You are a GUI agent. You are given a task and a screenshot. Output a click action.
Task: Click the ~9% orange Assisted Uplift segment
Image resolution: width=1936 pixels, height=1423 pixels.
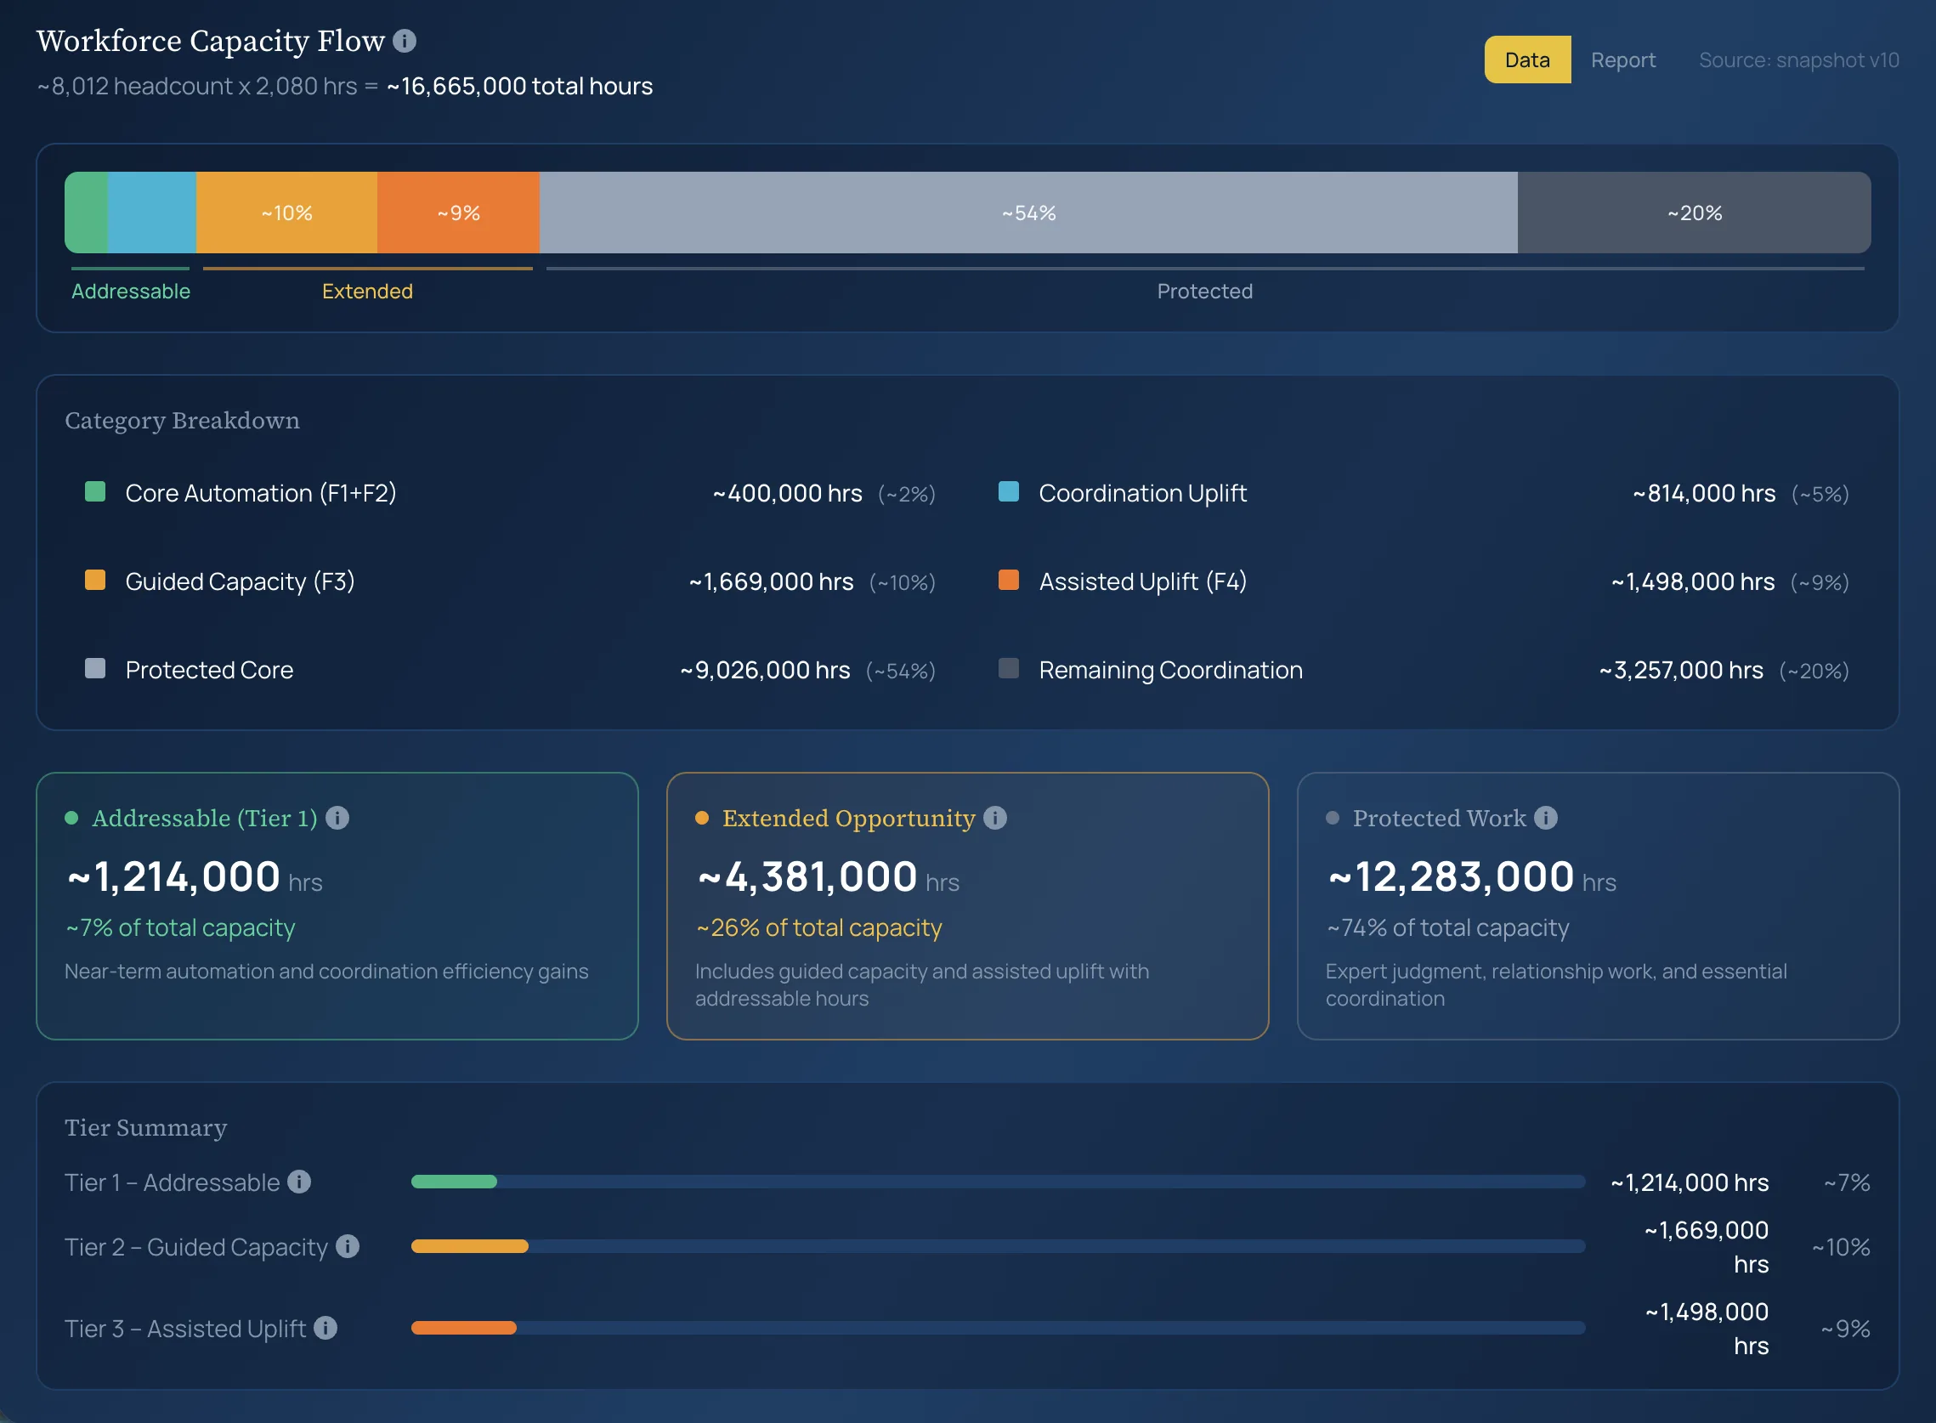click(x=458, y=213)
